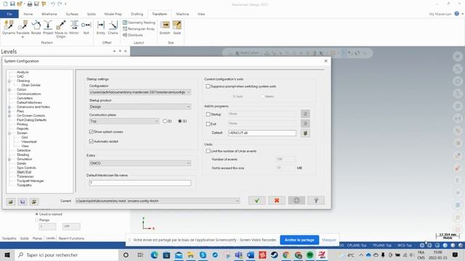Select Toolpath Manager in configuration tree
The image size is (465, 261).
tap(31, 181)
